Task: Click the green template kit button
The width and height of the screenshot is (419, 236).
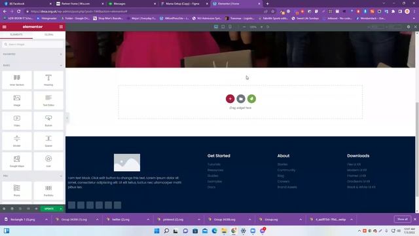Action: click(x=251, y=99)
